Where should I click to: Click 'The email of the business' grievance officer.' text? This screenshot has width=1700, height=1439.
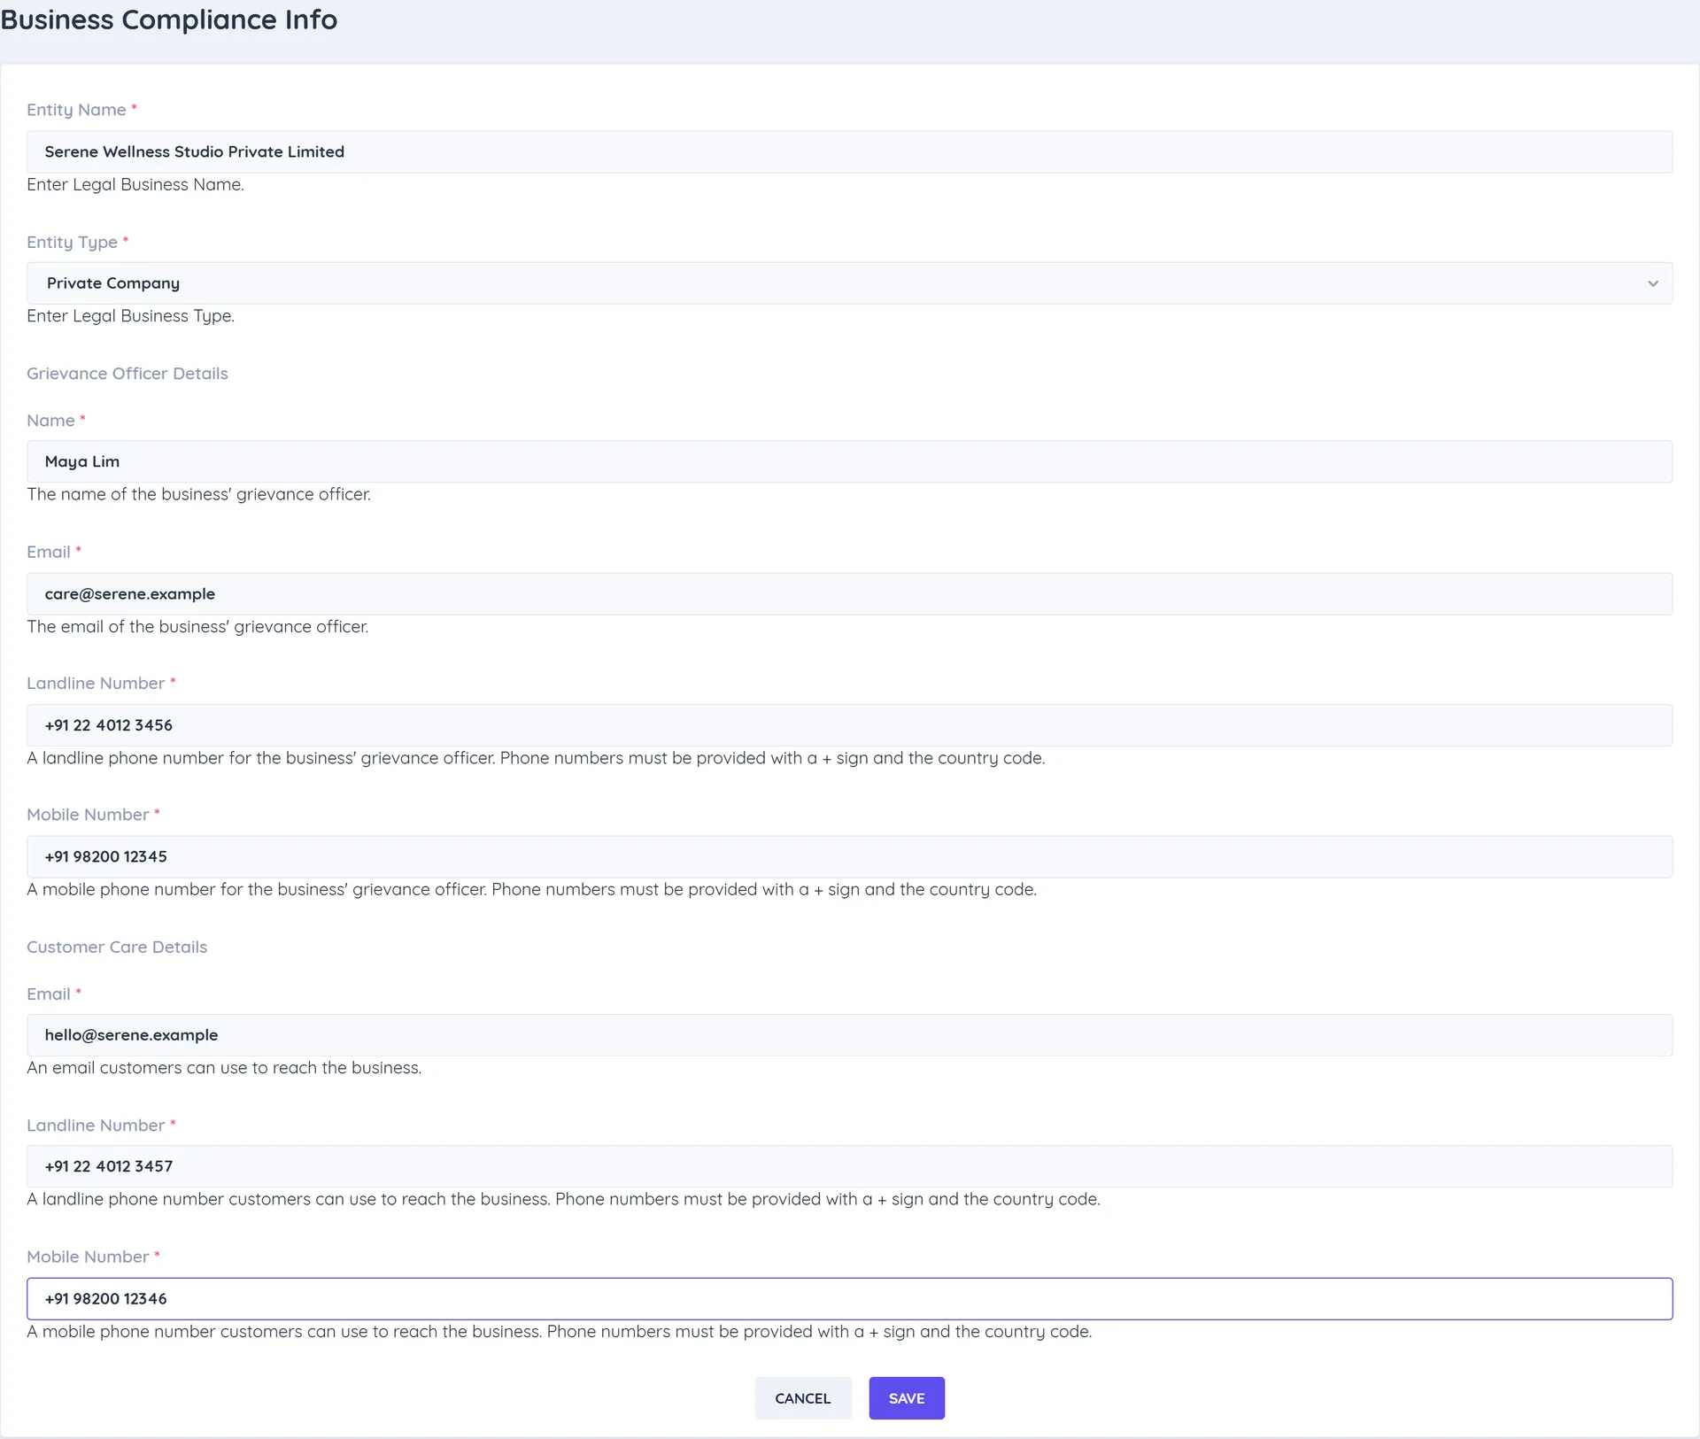[197, 626]
